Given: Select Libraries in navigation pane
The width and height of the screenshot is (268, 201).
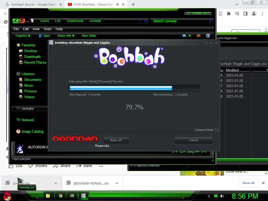Looking at the screenshot, I should pyautogui.click(x=25, y=74).
